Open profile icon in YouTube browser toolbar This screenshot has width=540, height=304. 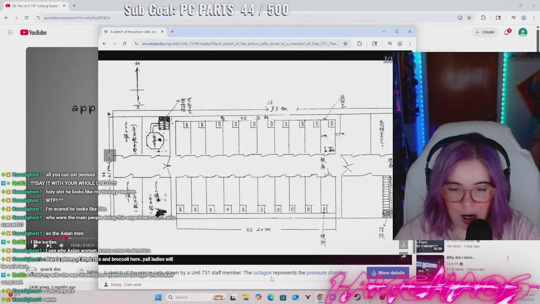point(524,18)
